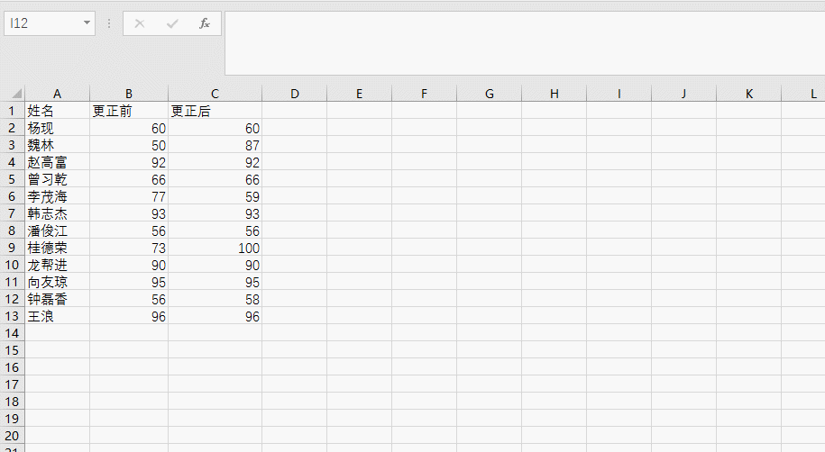Click inside the formula bar input area
Viewport: 825px width, 452px height.
tap(525, 43)
